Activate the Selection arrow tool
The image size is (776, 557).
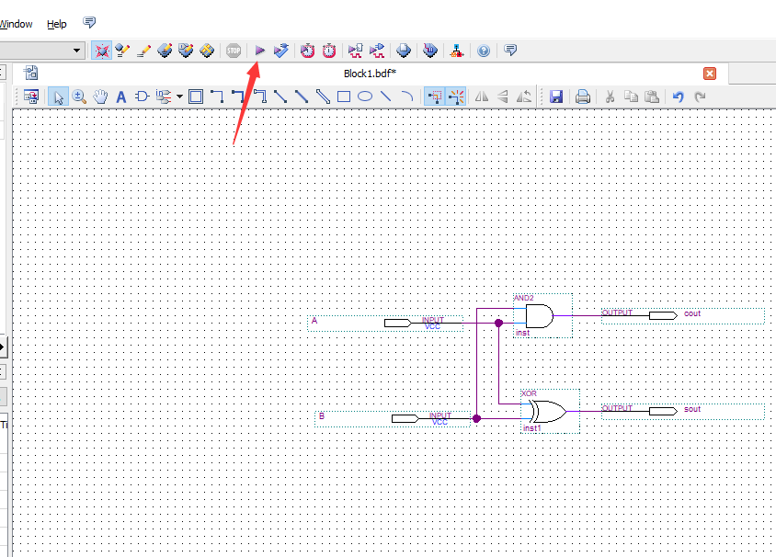click(59, 97)
